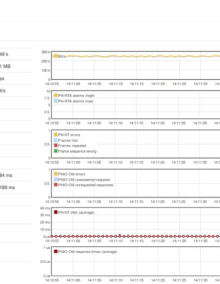This screenshot has height=284, width=220.
Task: Toggle the PNIO-CM unanswered requests series label
Action: 84,179
